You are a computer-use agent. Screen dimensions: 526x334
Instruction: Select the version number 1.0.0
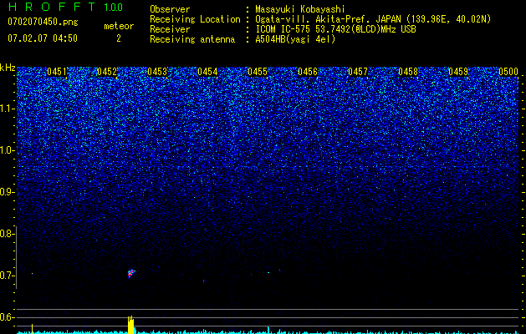tap(114, 8)
